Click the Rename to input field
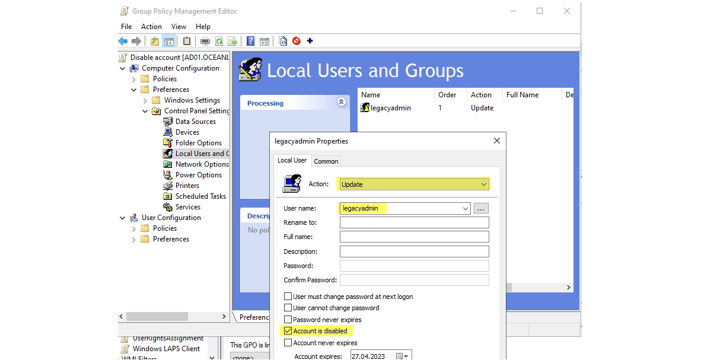This screenshot has height=363, width=701. [415, 222]
